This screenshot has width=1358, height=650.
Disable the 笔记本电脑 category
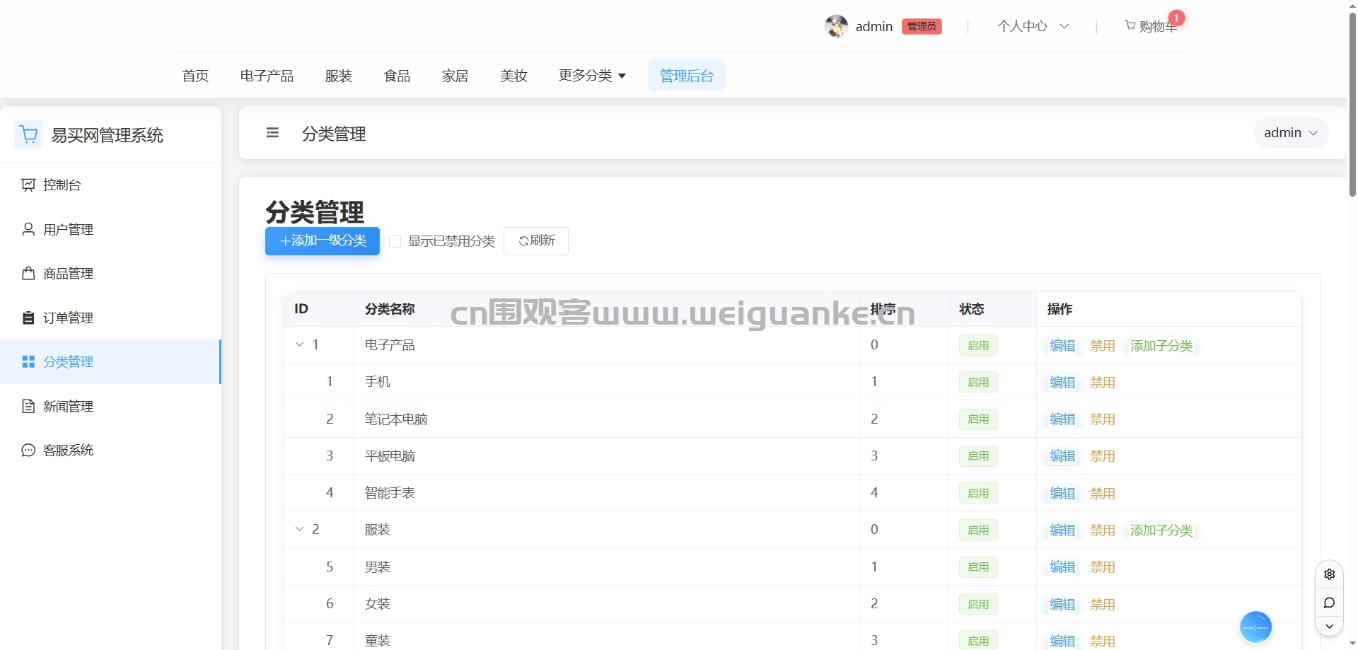pos(1102,419)
